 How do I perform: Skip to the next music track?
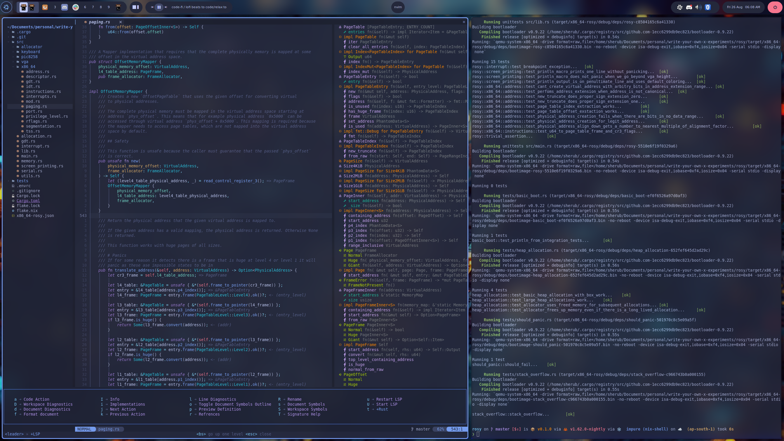pyautogui.click(x=166, y=7)
